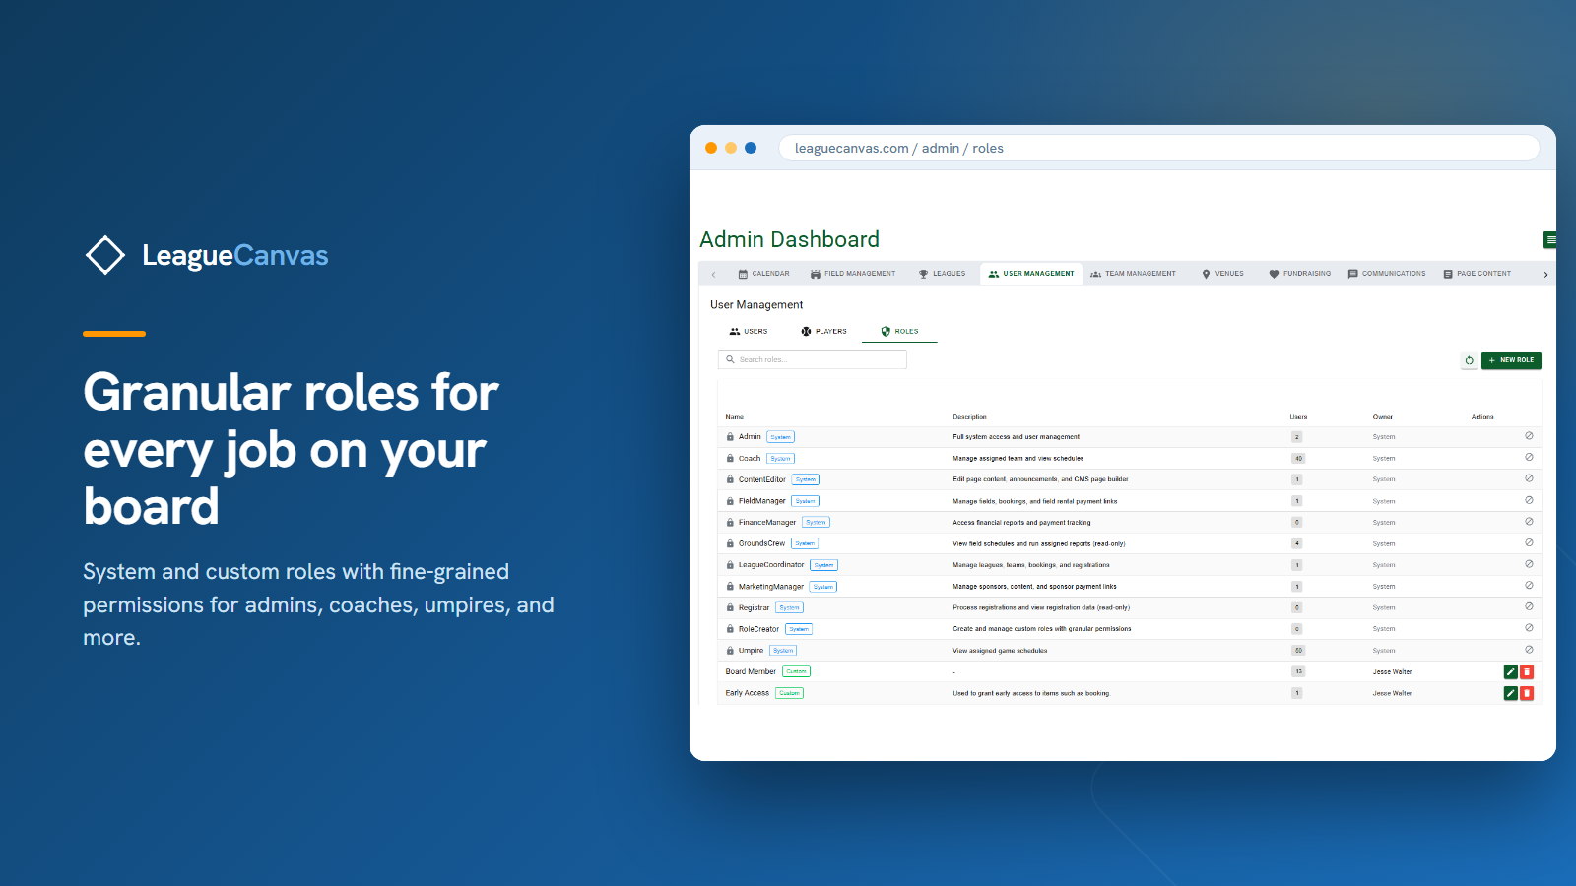Screen dimensions: 1576x886
Task: Click the Custom badge next to Early Access
Action: click(x=790, y=693)
